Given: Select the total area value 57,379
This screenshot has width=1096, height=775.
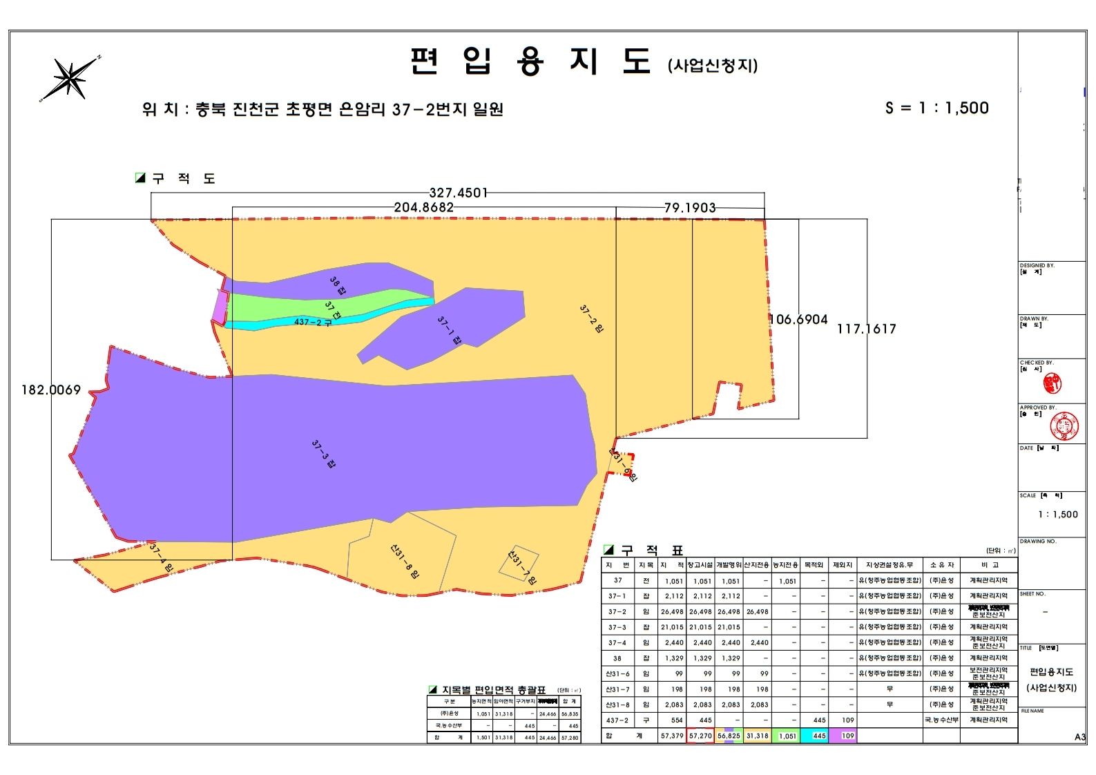Looking at the screenshot, I should coord(672,736).
